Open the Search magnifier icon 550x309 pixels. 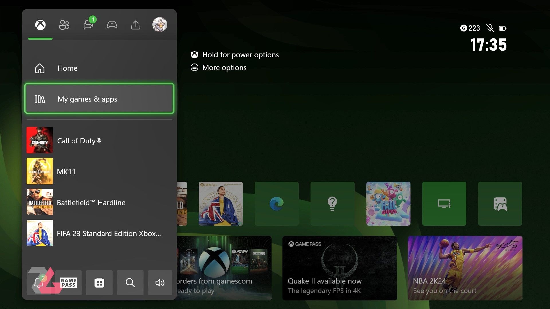tap(130, 283)
